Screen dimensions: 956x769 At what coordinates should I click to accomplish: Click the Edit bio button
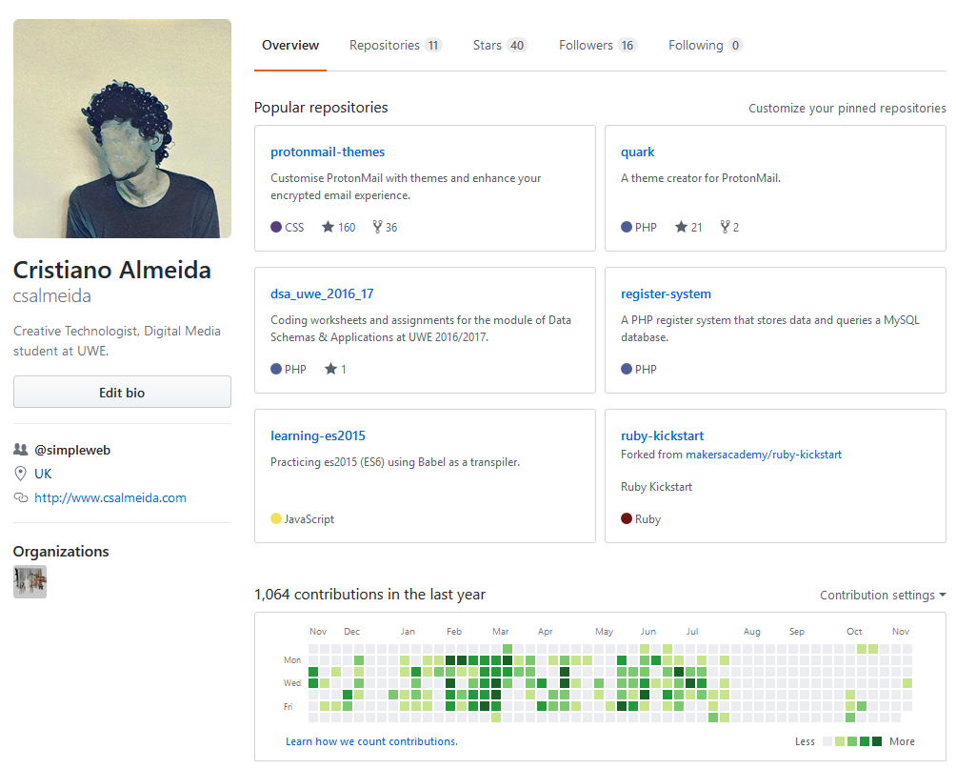pyautogui.click(x=122, y=392)
